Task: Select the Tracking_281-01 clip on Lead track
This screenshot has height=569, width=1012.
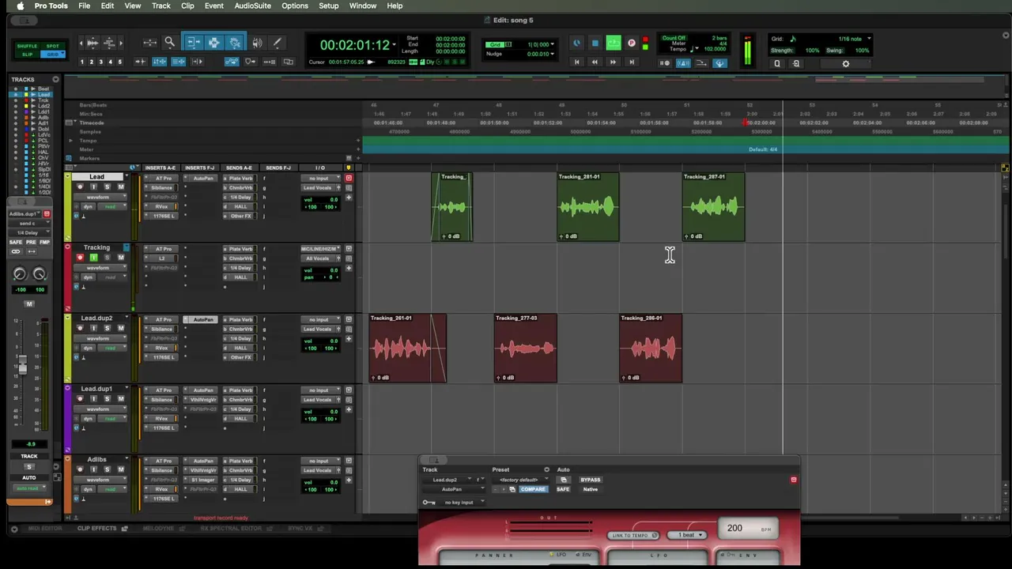Action: coord(588,207)
